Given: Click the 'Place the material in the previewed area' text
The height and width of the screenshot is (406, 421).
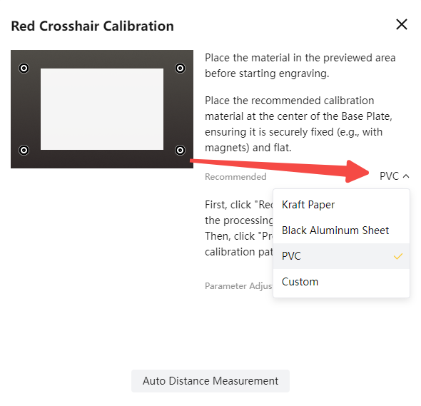Looking at the screenshot, I should coord(300,66).
